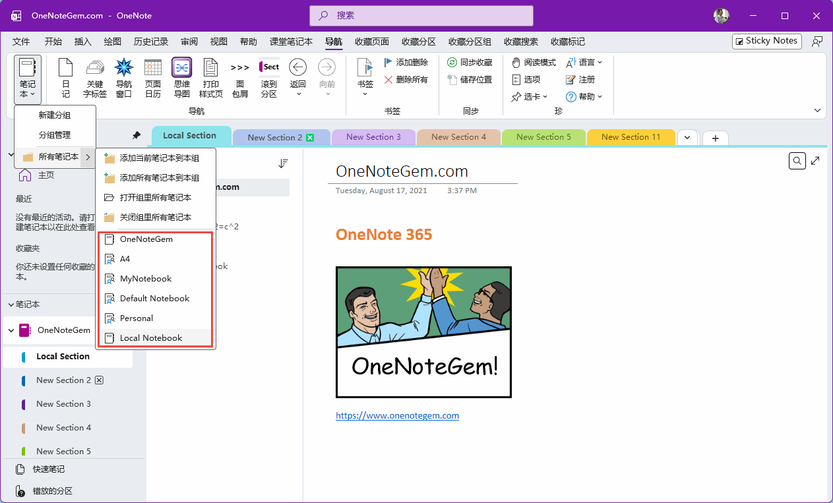Switch to the 开始 ribbon tab
Viewport: 833px width, 503px height.
pyautogui.click(x=53, y=42)
